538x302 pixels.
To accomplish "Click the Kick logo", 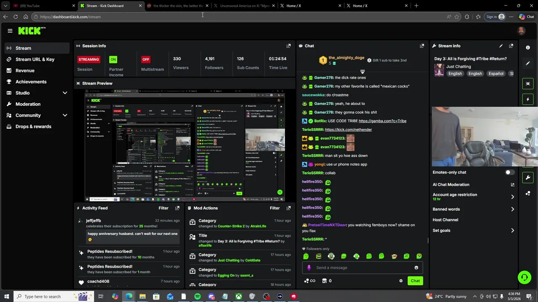I will pyautogui.click(x=32, y=31).
